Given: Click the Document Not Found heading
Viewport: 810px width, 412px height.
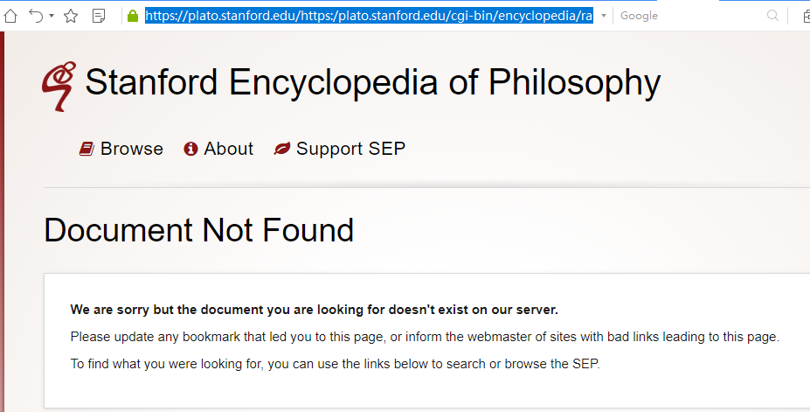Looking at the screenshot, I should tap(198, 231).
